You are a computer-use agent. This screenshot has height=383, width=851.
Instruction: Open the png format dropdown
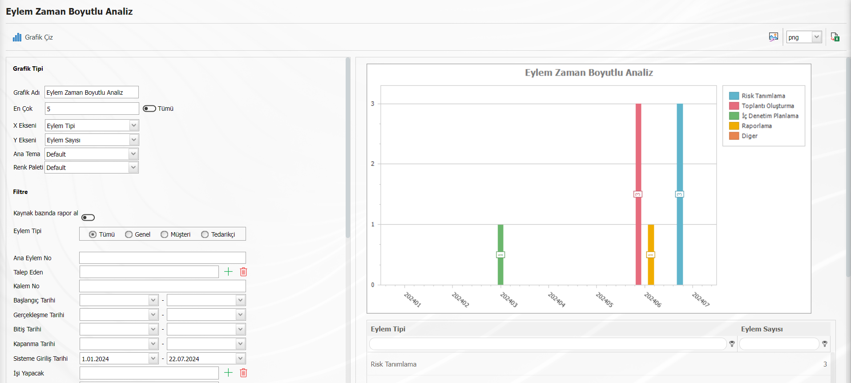816,37
